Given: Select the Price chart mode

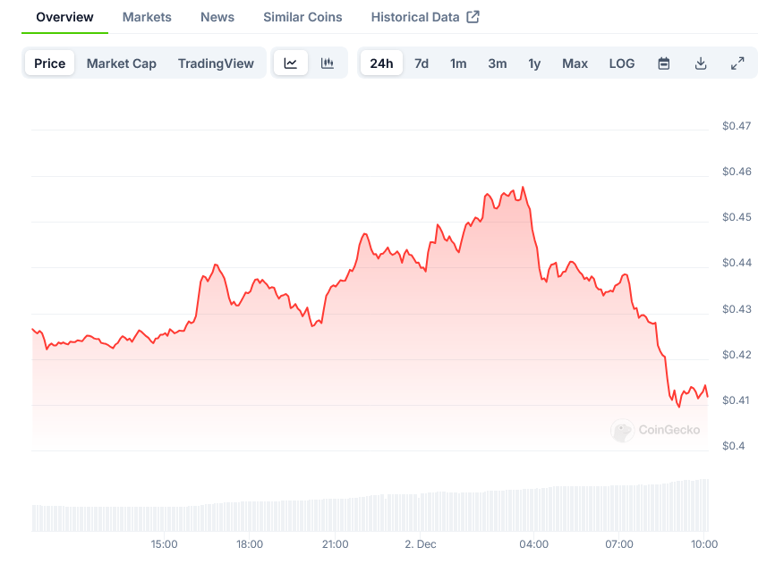Looking at the screenshot, I should point(50,63).
